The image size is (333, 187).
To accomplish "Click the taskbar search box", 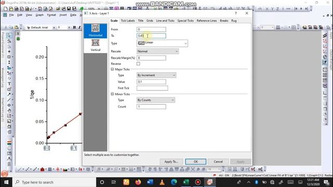I will [54, 182].
